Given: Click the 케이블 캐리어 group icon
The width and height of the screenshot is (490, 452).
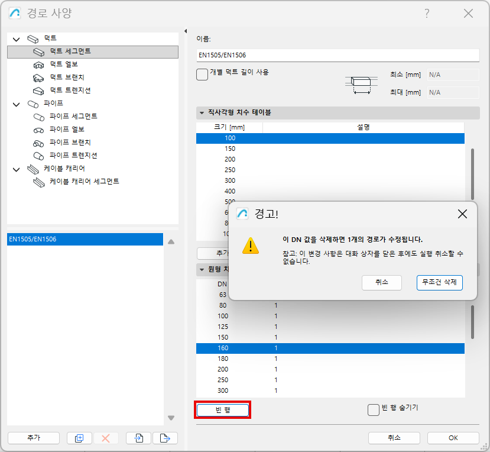Looking at the screenshot, I should pyautogui.click(x=33, y=169).
